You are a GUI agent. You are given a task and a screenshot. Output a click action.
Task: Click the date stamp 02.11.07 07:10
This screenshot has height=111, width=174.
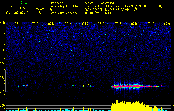coord(17,13)
